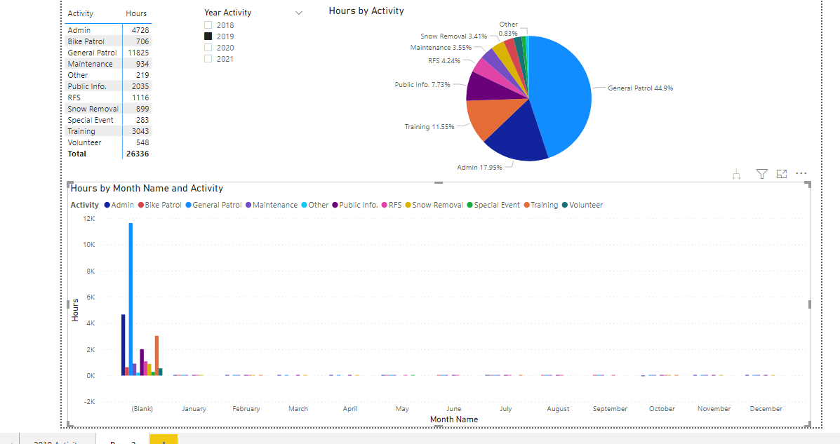Click the Snow Removal 3.41% pie label
Screen dimensions: 840x444
[454, 36]
